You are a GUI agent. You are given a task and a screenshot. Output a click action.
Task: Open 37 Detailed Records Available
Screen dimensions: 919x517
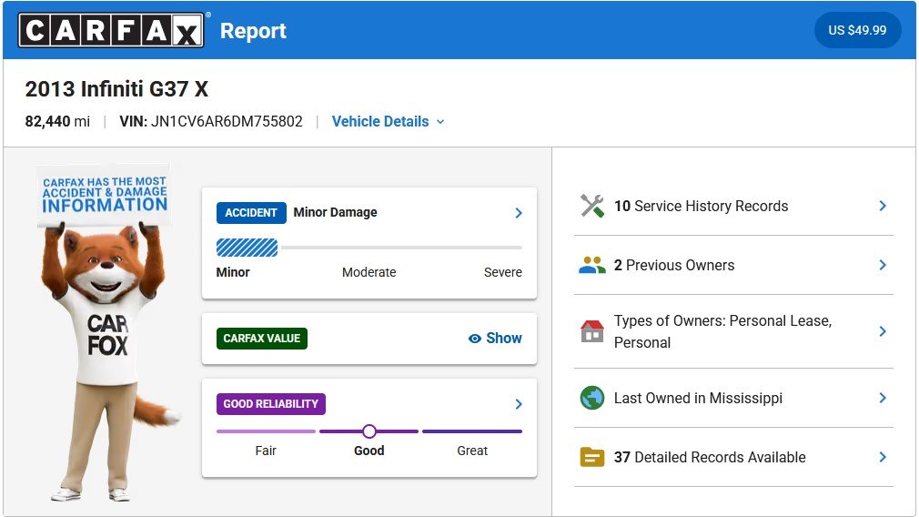pos(733,457)
